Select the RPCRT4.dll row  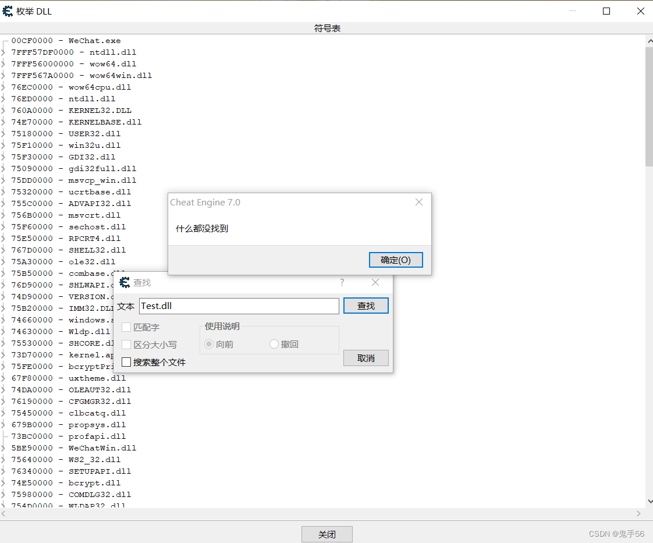[x=66, y=239]
